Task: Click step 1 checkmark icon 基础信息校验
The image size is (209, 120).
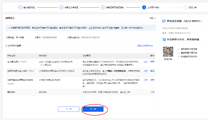Action: coord(20,8)
